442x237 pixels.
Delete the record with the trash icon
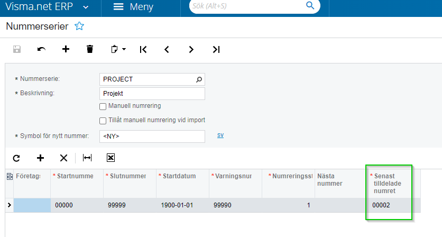tap(90, 49)
